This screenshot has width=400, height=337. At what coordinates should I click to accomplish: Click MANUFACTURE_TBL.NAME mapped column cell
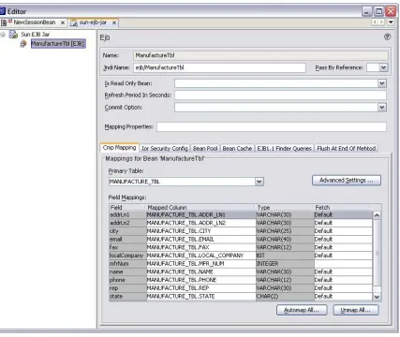(201, 271)
